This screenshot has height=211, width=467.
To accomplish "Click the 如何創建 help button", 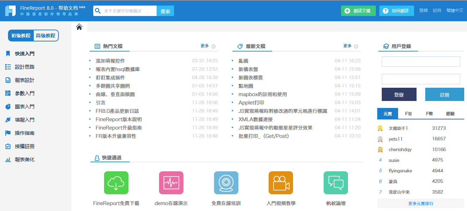I will click(x=397, y=11).
